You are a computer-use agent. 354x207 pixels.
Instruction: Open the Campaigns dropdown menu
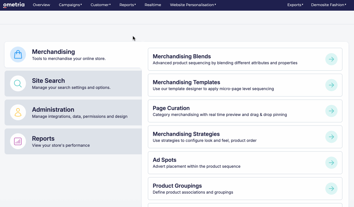click(x=70, y=5)
